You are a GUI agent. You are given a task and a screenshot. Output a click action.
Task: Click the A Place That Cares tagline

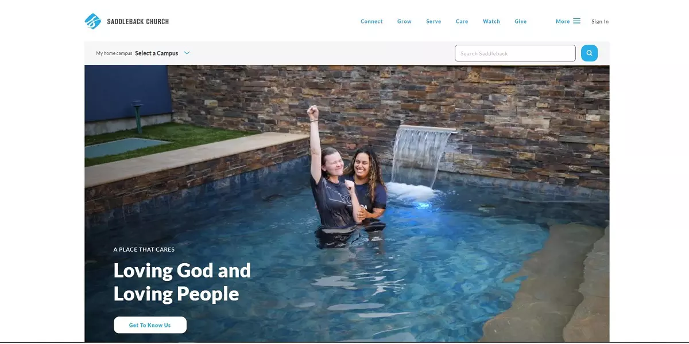click(x=144, y=249)
